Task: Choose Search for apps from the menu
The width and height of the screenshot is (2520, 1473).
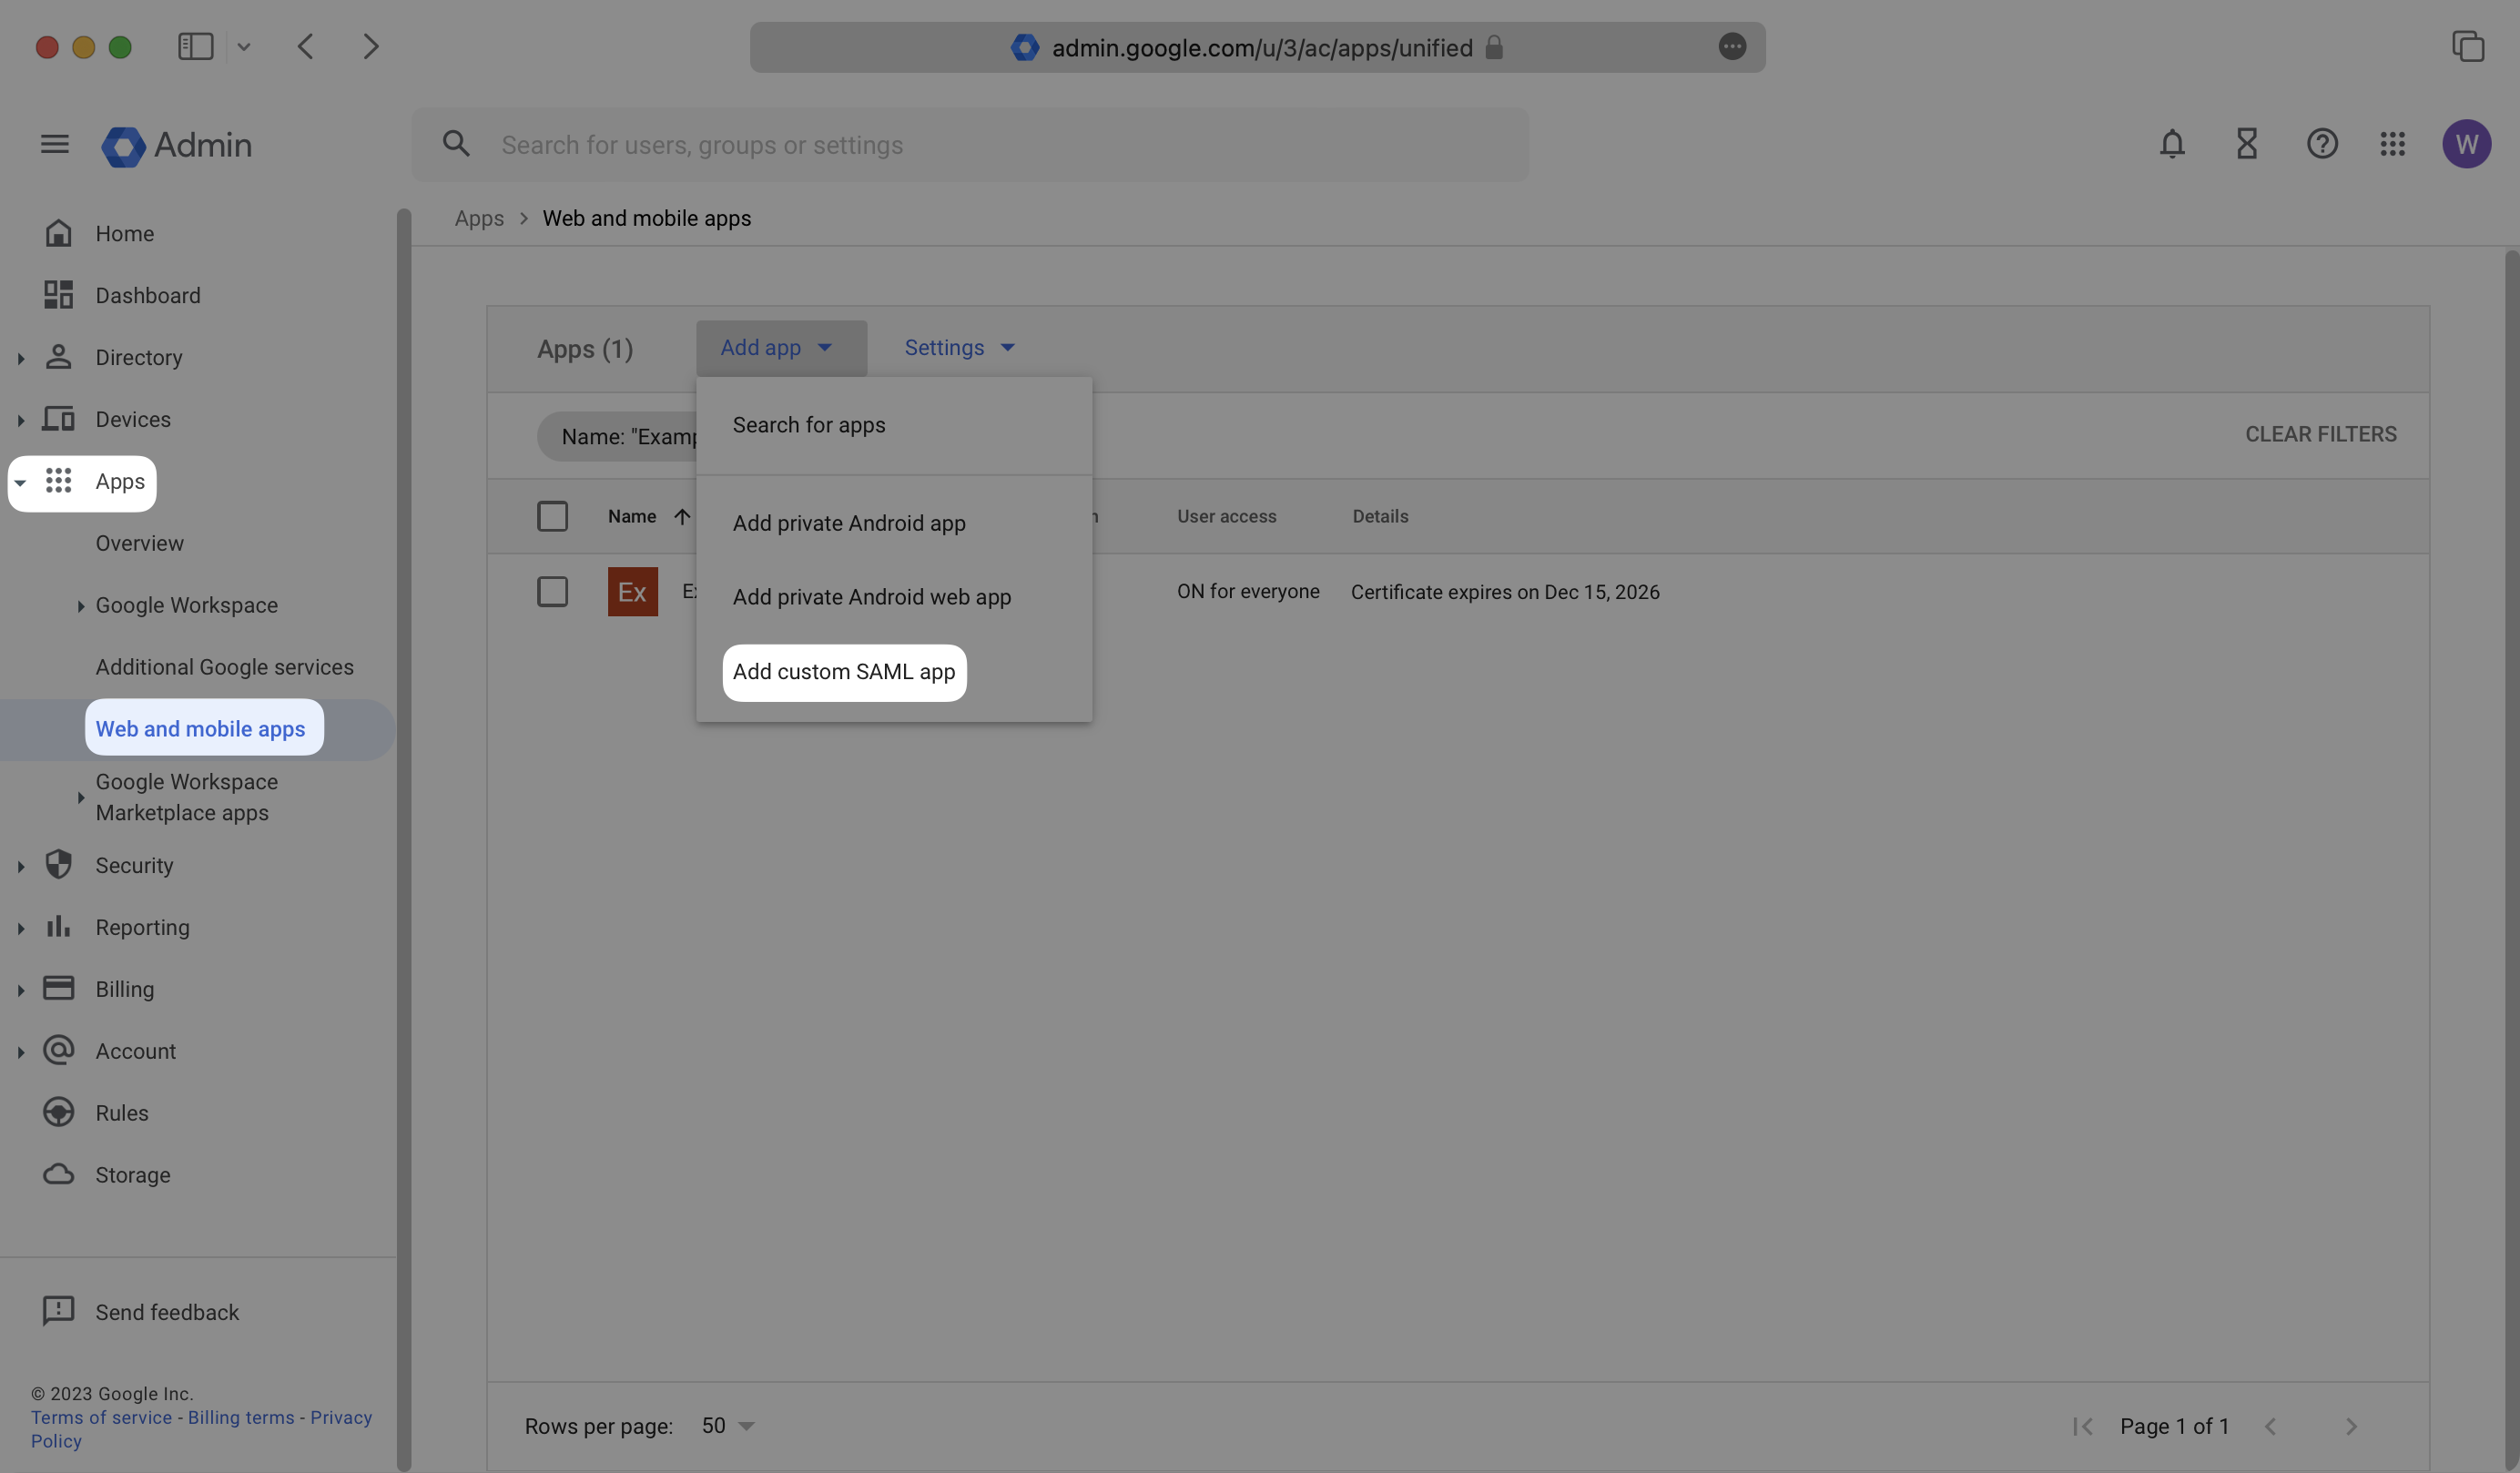Action: click(x=809, y=425)
